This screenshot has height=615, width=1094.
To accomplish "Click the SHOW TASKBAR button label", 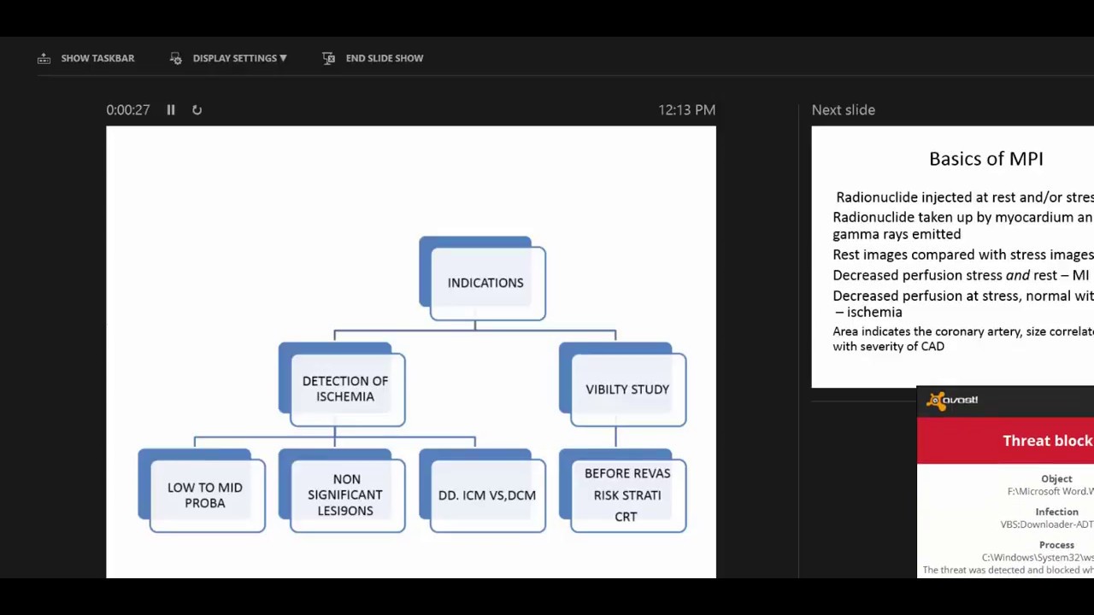I will (x=97, y=58).
